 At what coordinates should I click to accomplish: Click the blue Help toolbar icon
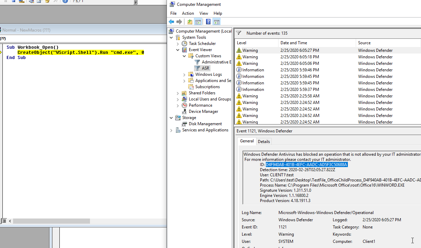coord(208,22)
